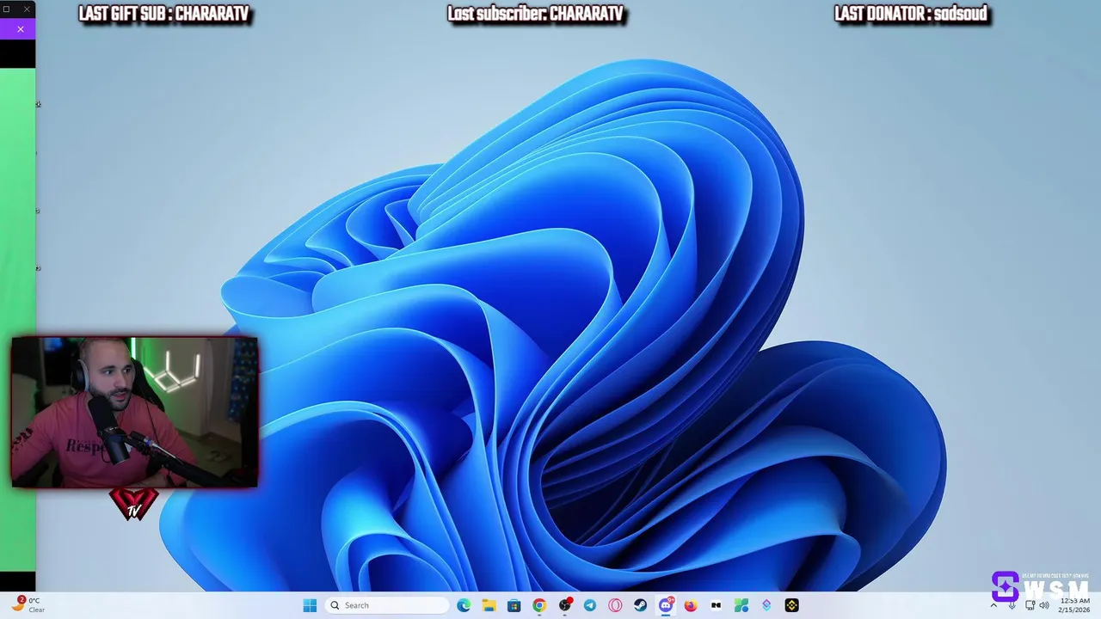Open the Windows Start menu
Image resolution: width=1101 pixels, height=619 pixels.
310,605
